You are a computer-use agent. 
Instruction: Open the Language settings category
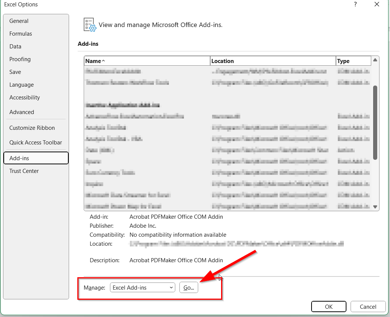point(21,85)
